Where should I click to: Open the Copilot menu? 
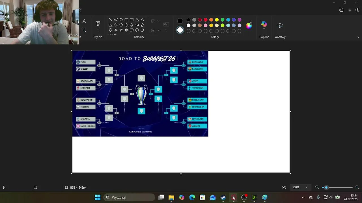(264, 25)
